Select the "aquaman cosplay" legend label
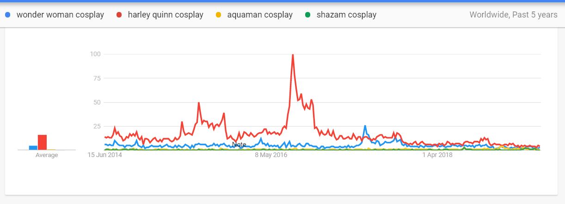This screenshot has height=204, width=565. [259, 15]
